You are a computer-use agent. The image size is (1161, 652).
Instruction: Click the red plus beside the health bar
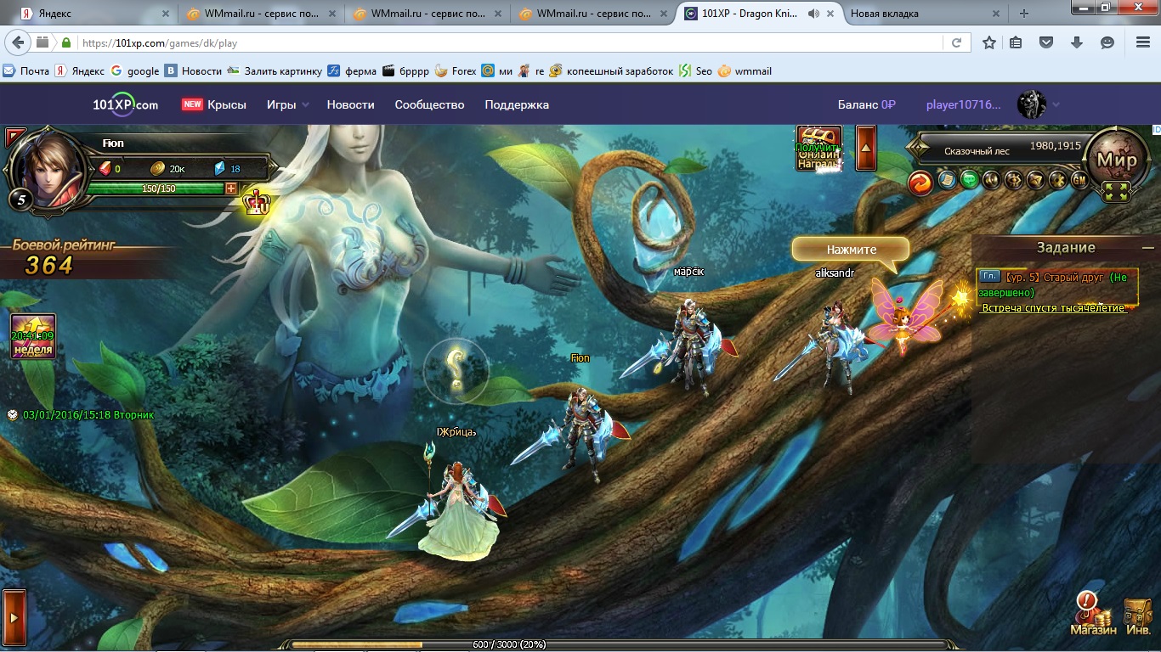[x=231, y=188]
